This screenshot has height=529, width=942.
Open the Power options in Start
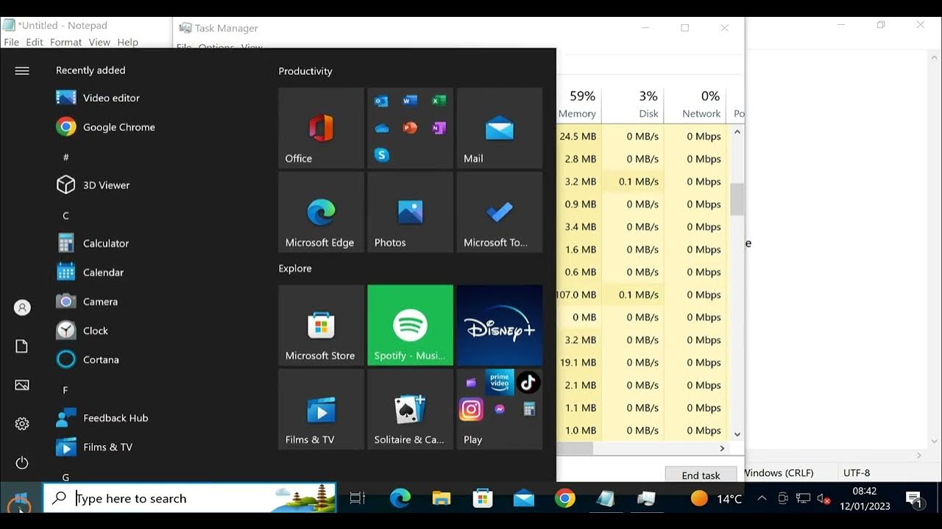tap(22, 463)
